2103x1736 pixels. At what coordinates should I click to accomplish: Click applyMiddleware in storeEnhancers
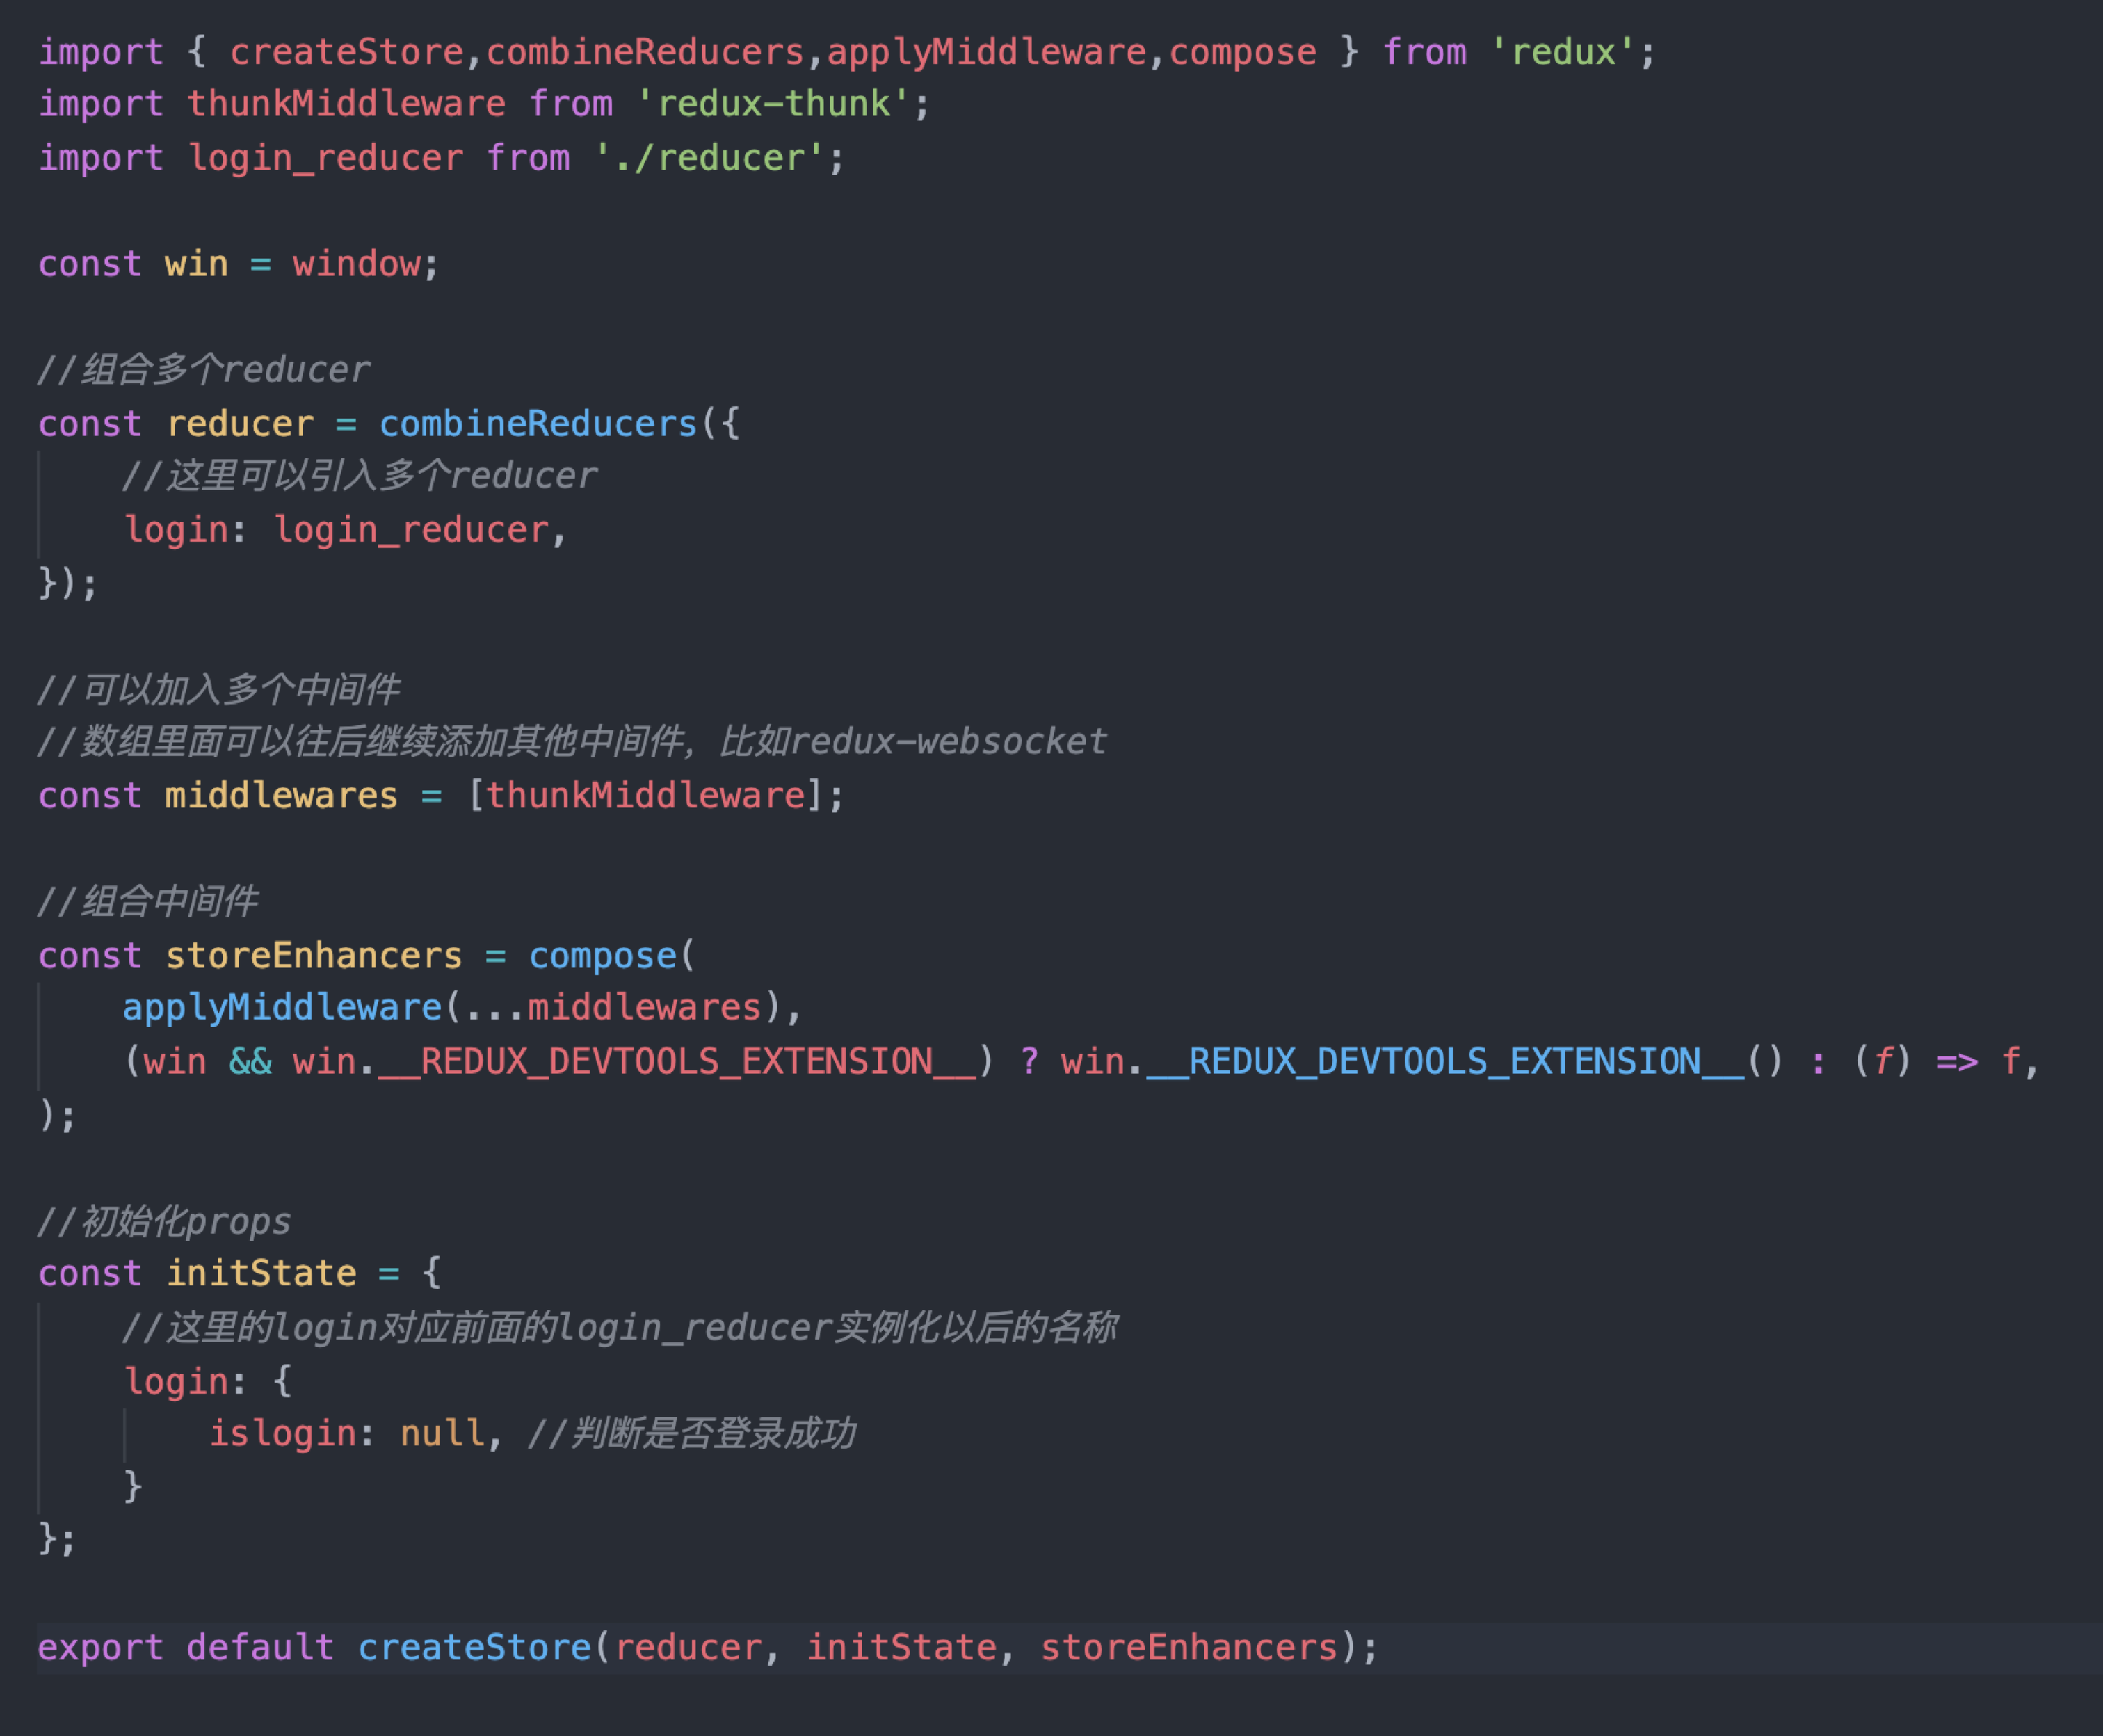281,1007
